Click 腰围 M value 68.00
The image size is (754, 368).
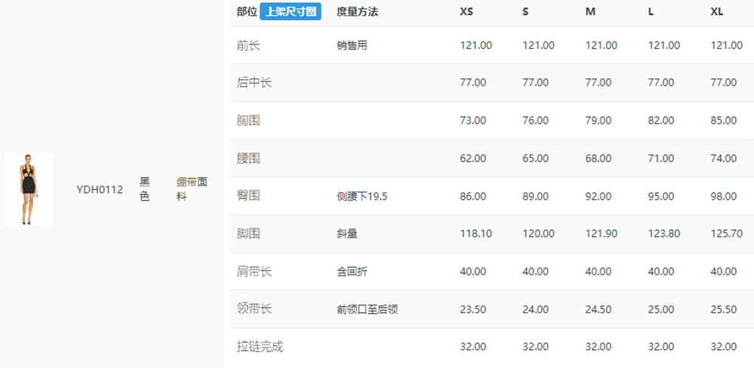(599, 158)
